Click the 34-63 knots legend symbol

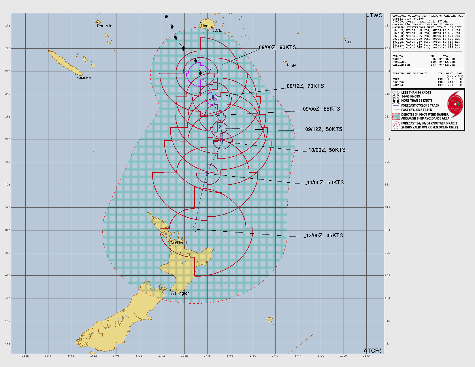click(x=396, y=97)
